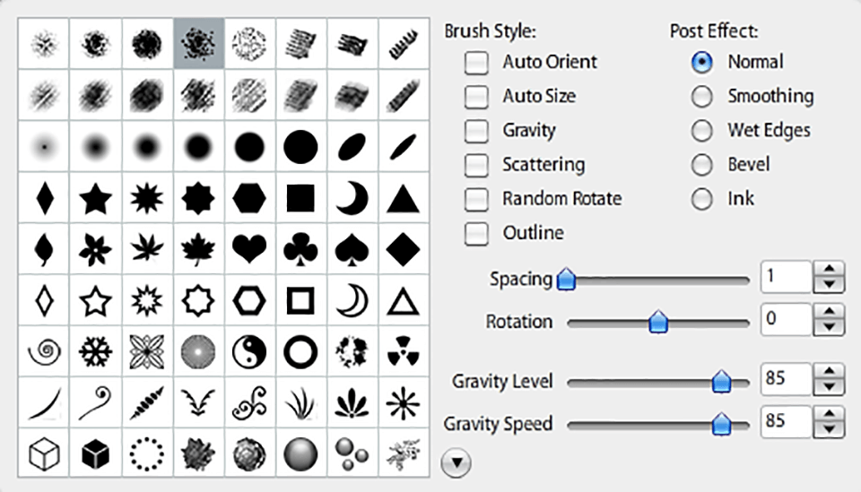Decrease Spacing with the down arrow
This screenshot has height=492, width=861.
[829, 285]
